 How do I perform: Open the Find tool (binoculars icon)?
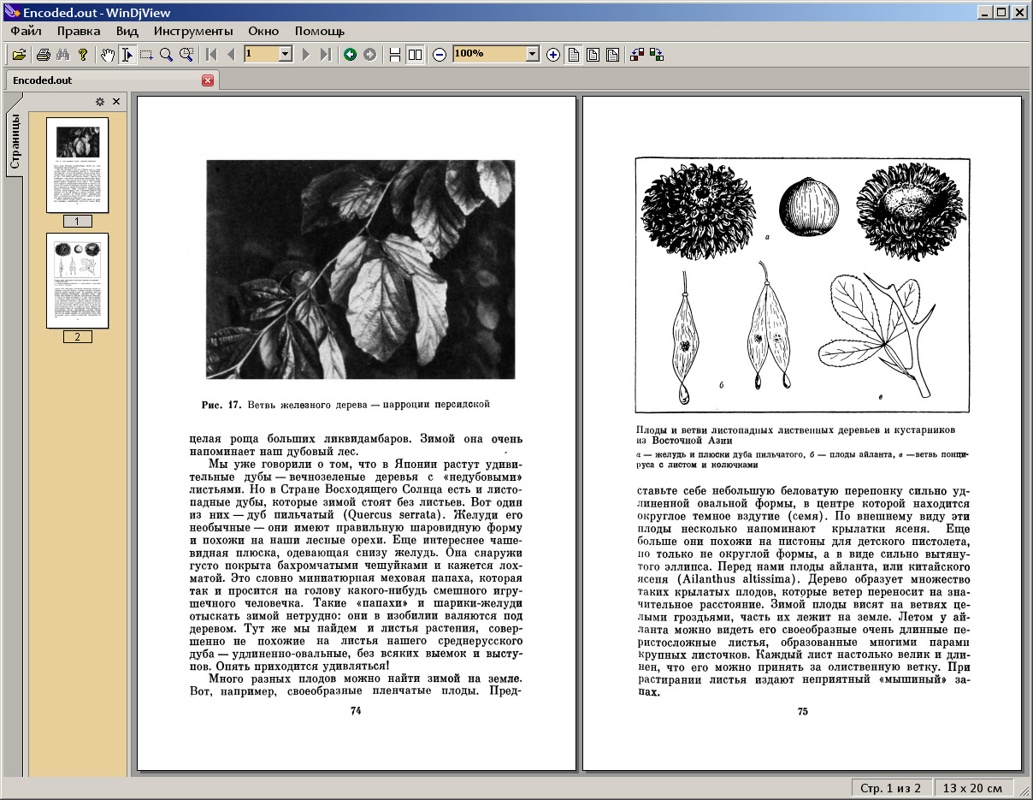coord(62,55)
